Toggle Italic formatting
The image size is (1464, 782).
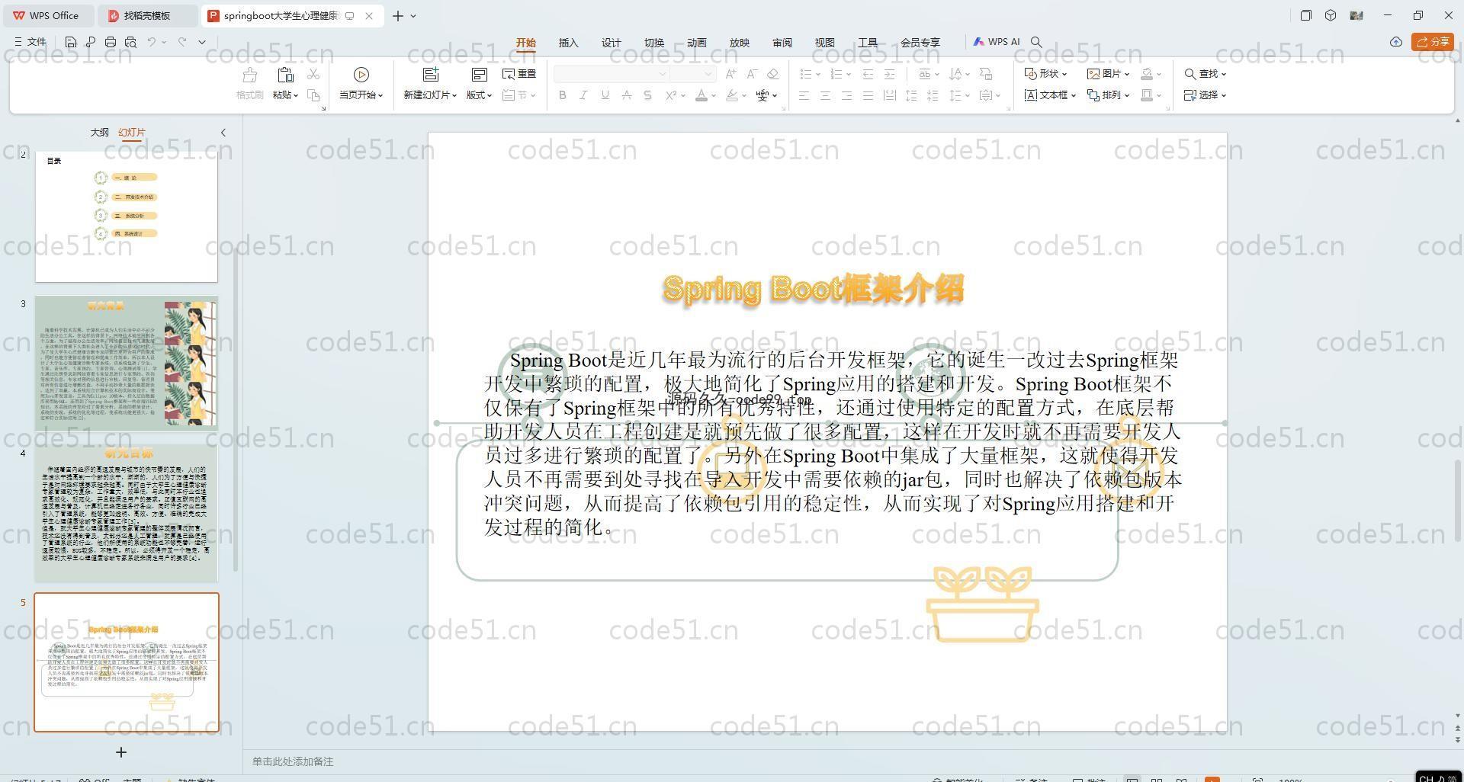pos(583,95)
